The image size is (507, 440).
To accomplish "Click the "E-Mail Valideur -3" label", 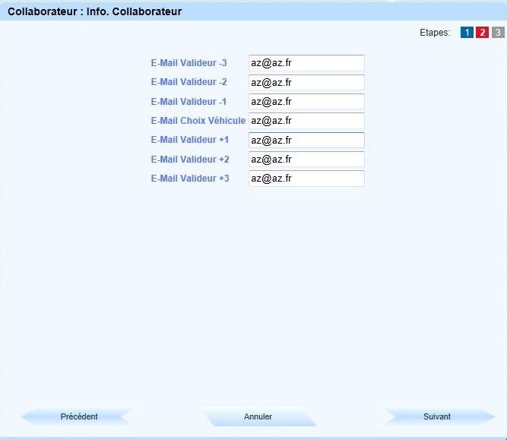I will tap(189, 63).
